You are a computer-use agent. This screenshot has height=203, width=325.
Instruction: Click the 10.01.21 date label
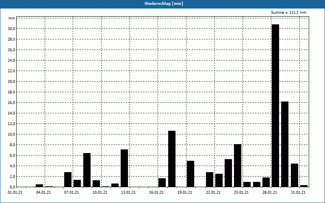tap(100, 192)
